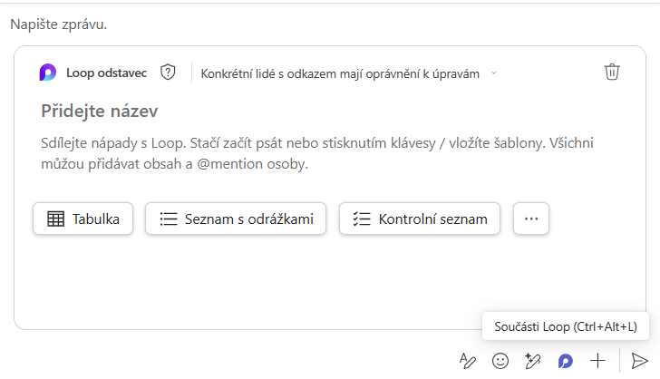Insert a Tabulka table template
The height and width of the screenshot is (379, 660).
pos(83,219)
